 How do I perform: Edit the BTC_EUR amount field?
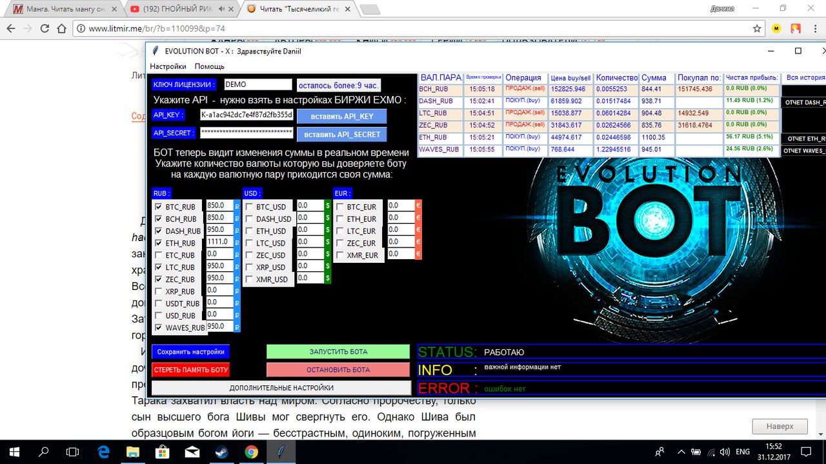coord(401,206)
